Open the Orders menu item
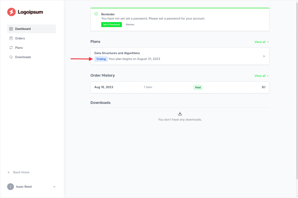298x198 pixels. point(20,38)
